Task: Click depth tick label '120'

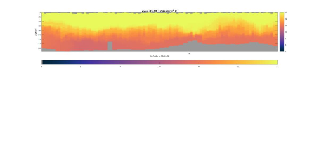Action: pyautogui.click(x=39, y=39)
